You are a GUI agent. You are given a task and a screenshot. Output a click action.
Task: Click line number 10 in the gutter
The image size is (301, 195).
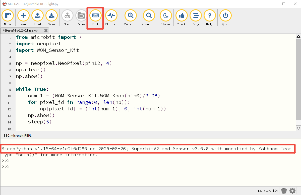(9, 96)
